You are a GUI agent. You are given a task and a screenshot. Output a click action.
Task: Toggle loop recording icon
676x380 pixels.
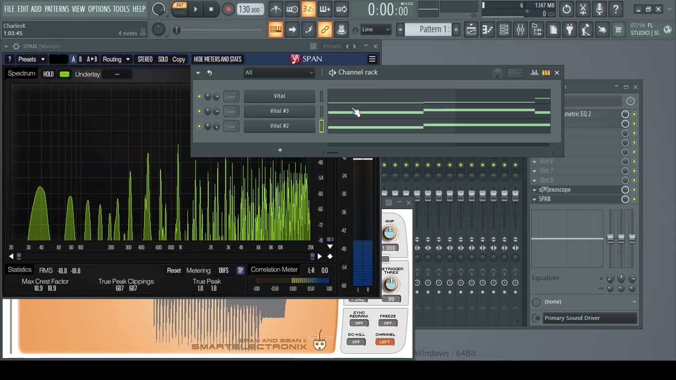341,9
